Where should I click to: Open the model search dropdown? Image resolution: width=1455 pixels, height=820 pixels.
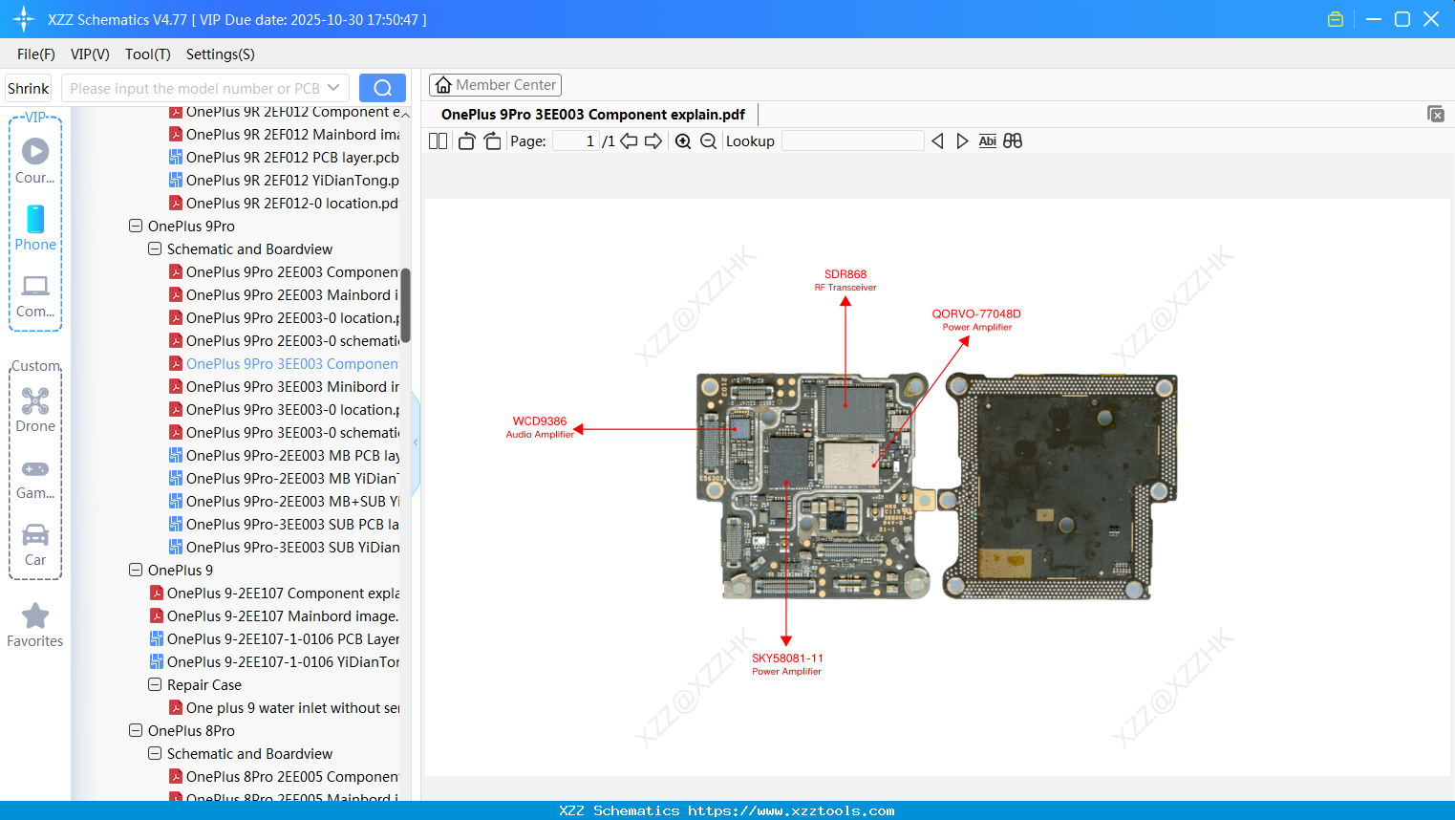(333, 87)
